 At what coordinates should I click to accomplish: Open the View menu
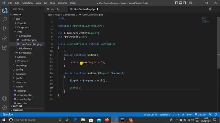click(38, 3)
